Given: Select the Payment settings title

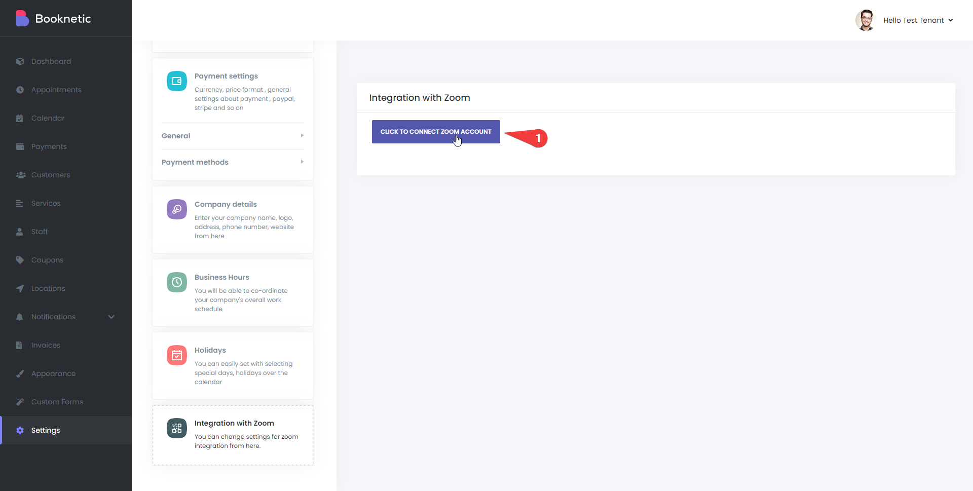Looking at the screenshot, I should point(226,76).
